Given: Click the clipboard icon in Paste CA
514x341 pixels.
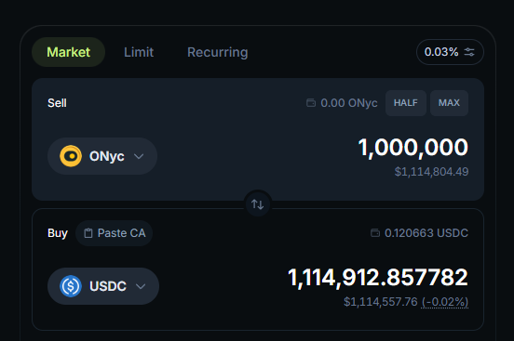Looking at the screenshot, I should coord(88,233).
